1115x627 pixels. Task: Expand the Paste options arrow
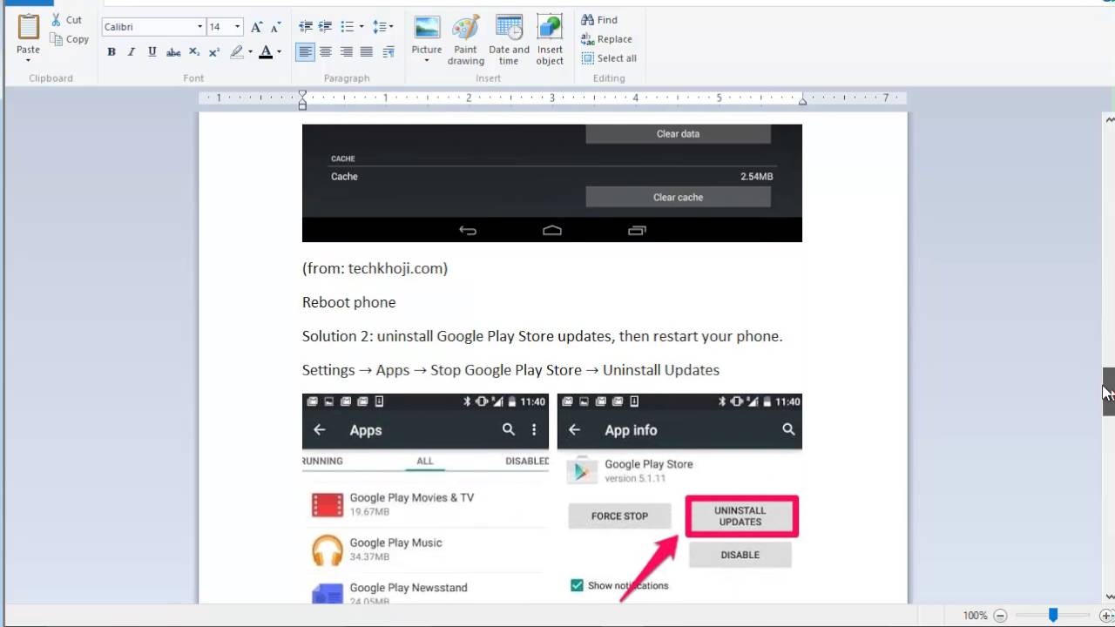28,61
